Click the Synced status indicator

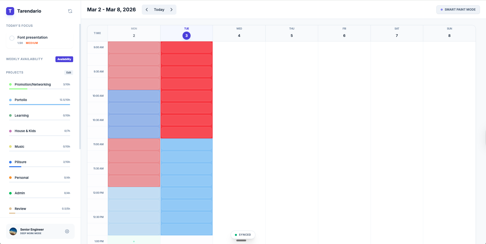click(243, 235)
